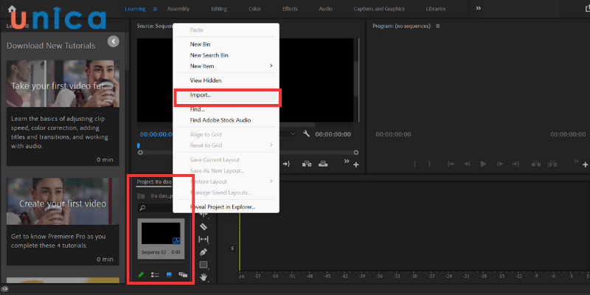Viewport: 590px width, 295px height.
Task: Select the Razor tool in the tools panel
Action: pyautogui.click(x=204, y=226)
